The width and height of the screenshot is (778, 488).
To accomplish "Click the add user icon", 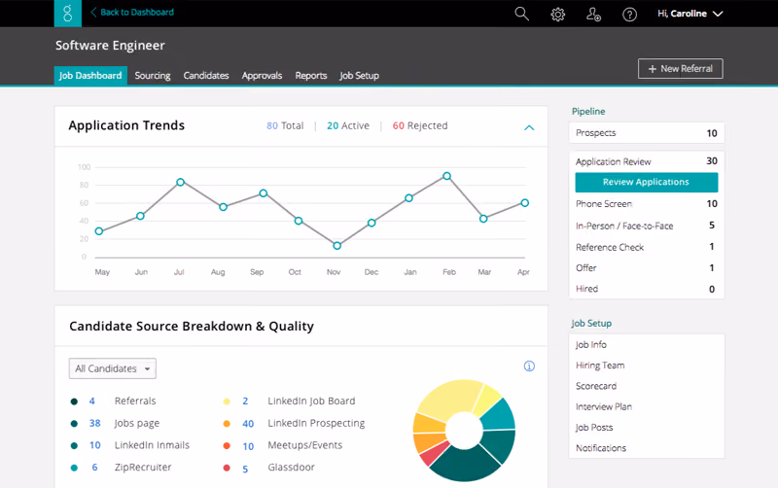I will point(593,15).
